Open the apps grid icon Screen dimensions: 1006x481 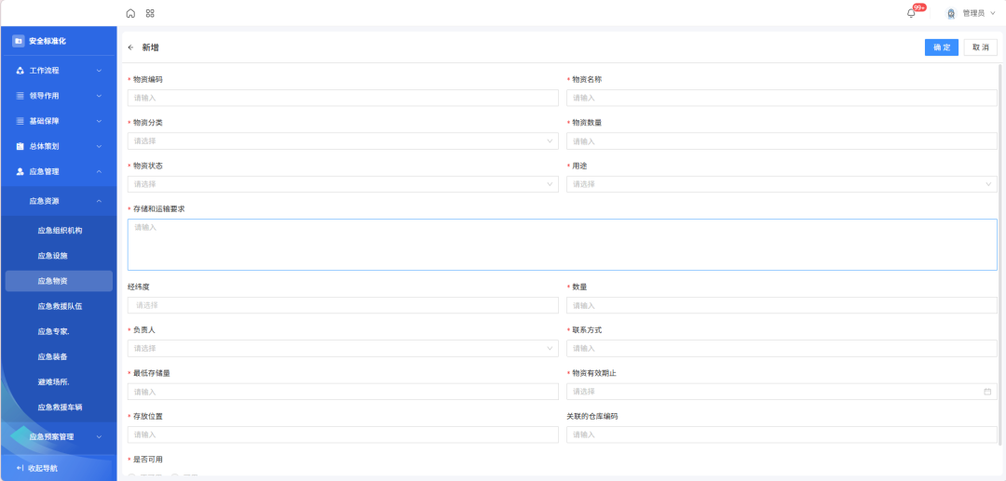click(150, 13)
